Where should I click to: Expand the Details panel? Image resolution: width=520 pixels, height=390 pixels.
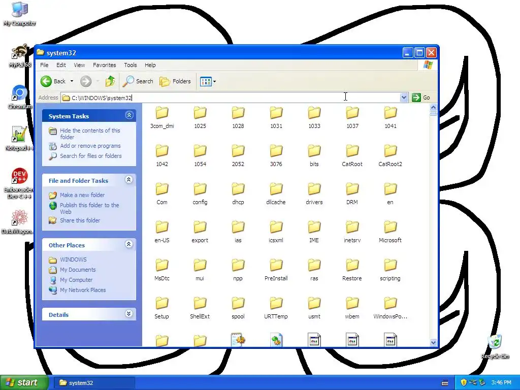[129, 314]
